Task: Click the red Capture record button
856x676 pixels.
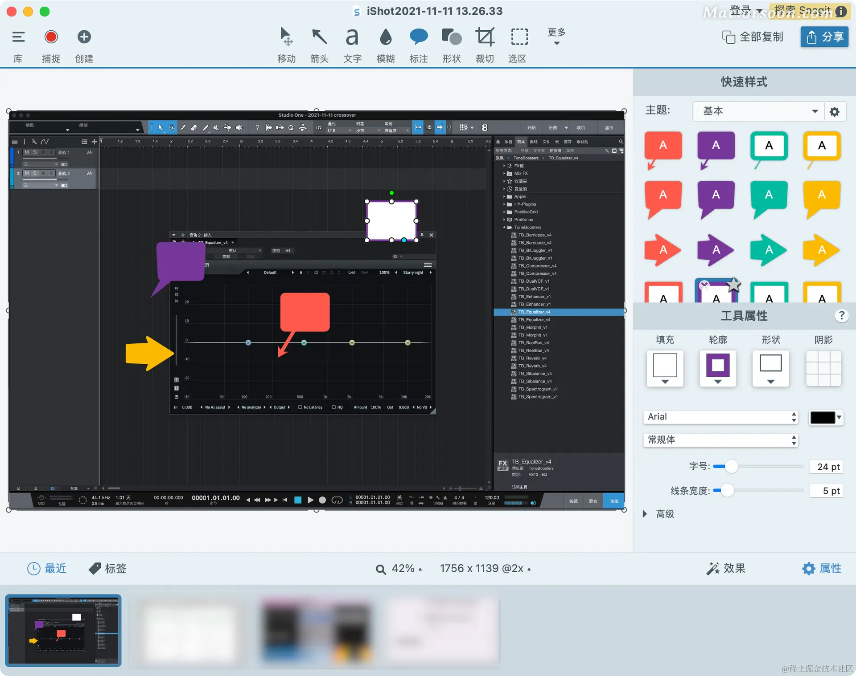Action: click(51, 37)
